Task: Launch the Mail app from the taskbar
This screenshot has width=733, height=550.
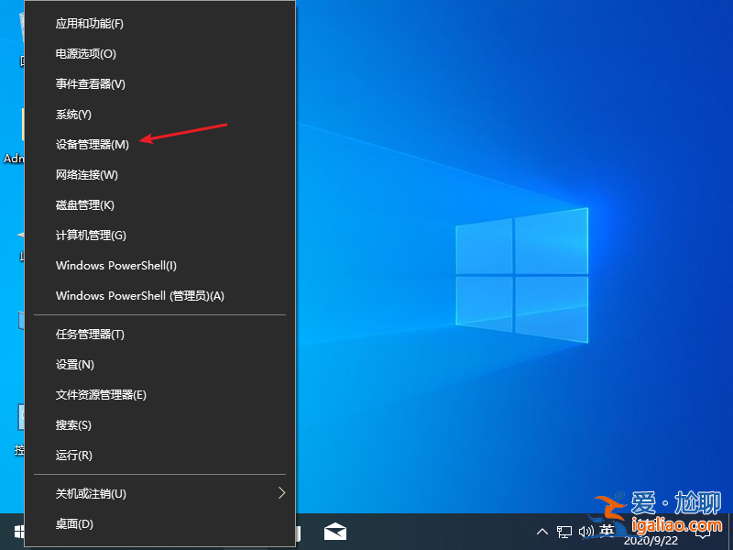Action: (335, 531)
